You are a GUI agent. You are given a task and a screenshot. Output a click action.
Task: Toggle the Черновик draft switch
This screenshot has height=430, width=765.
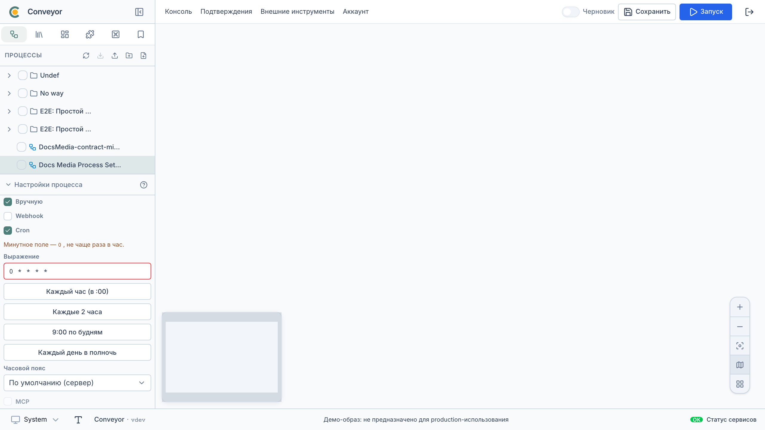570,12
